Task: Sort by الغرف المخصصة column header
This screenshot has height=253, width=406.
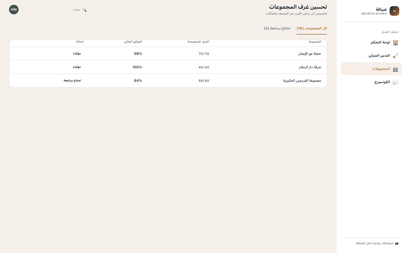Action: pos(198,42)
